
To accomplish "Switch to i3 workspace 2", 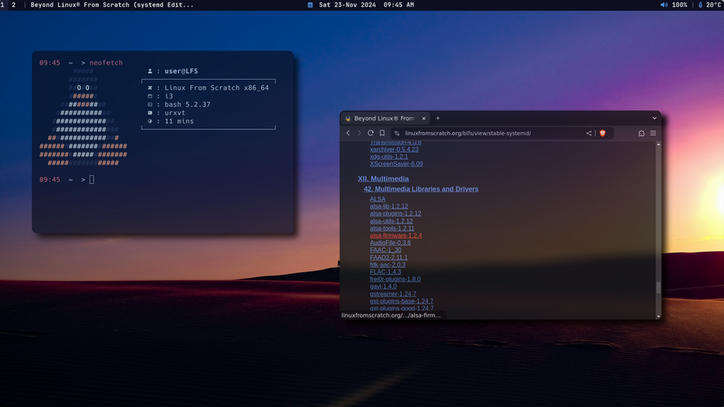I will click(x=14, y=5).
